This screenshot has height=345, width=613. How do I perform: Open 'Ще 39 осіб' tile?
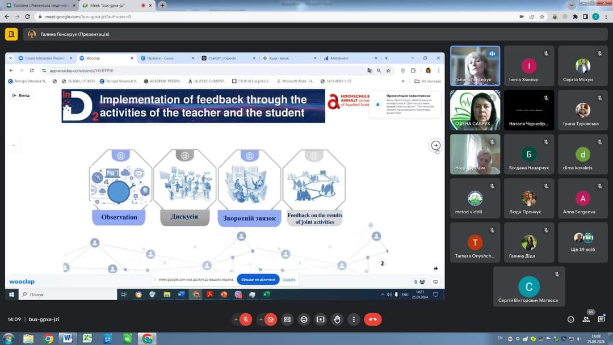[582, 242]
